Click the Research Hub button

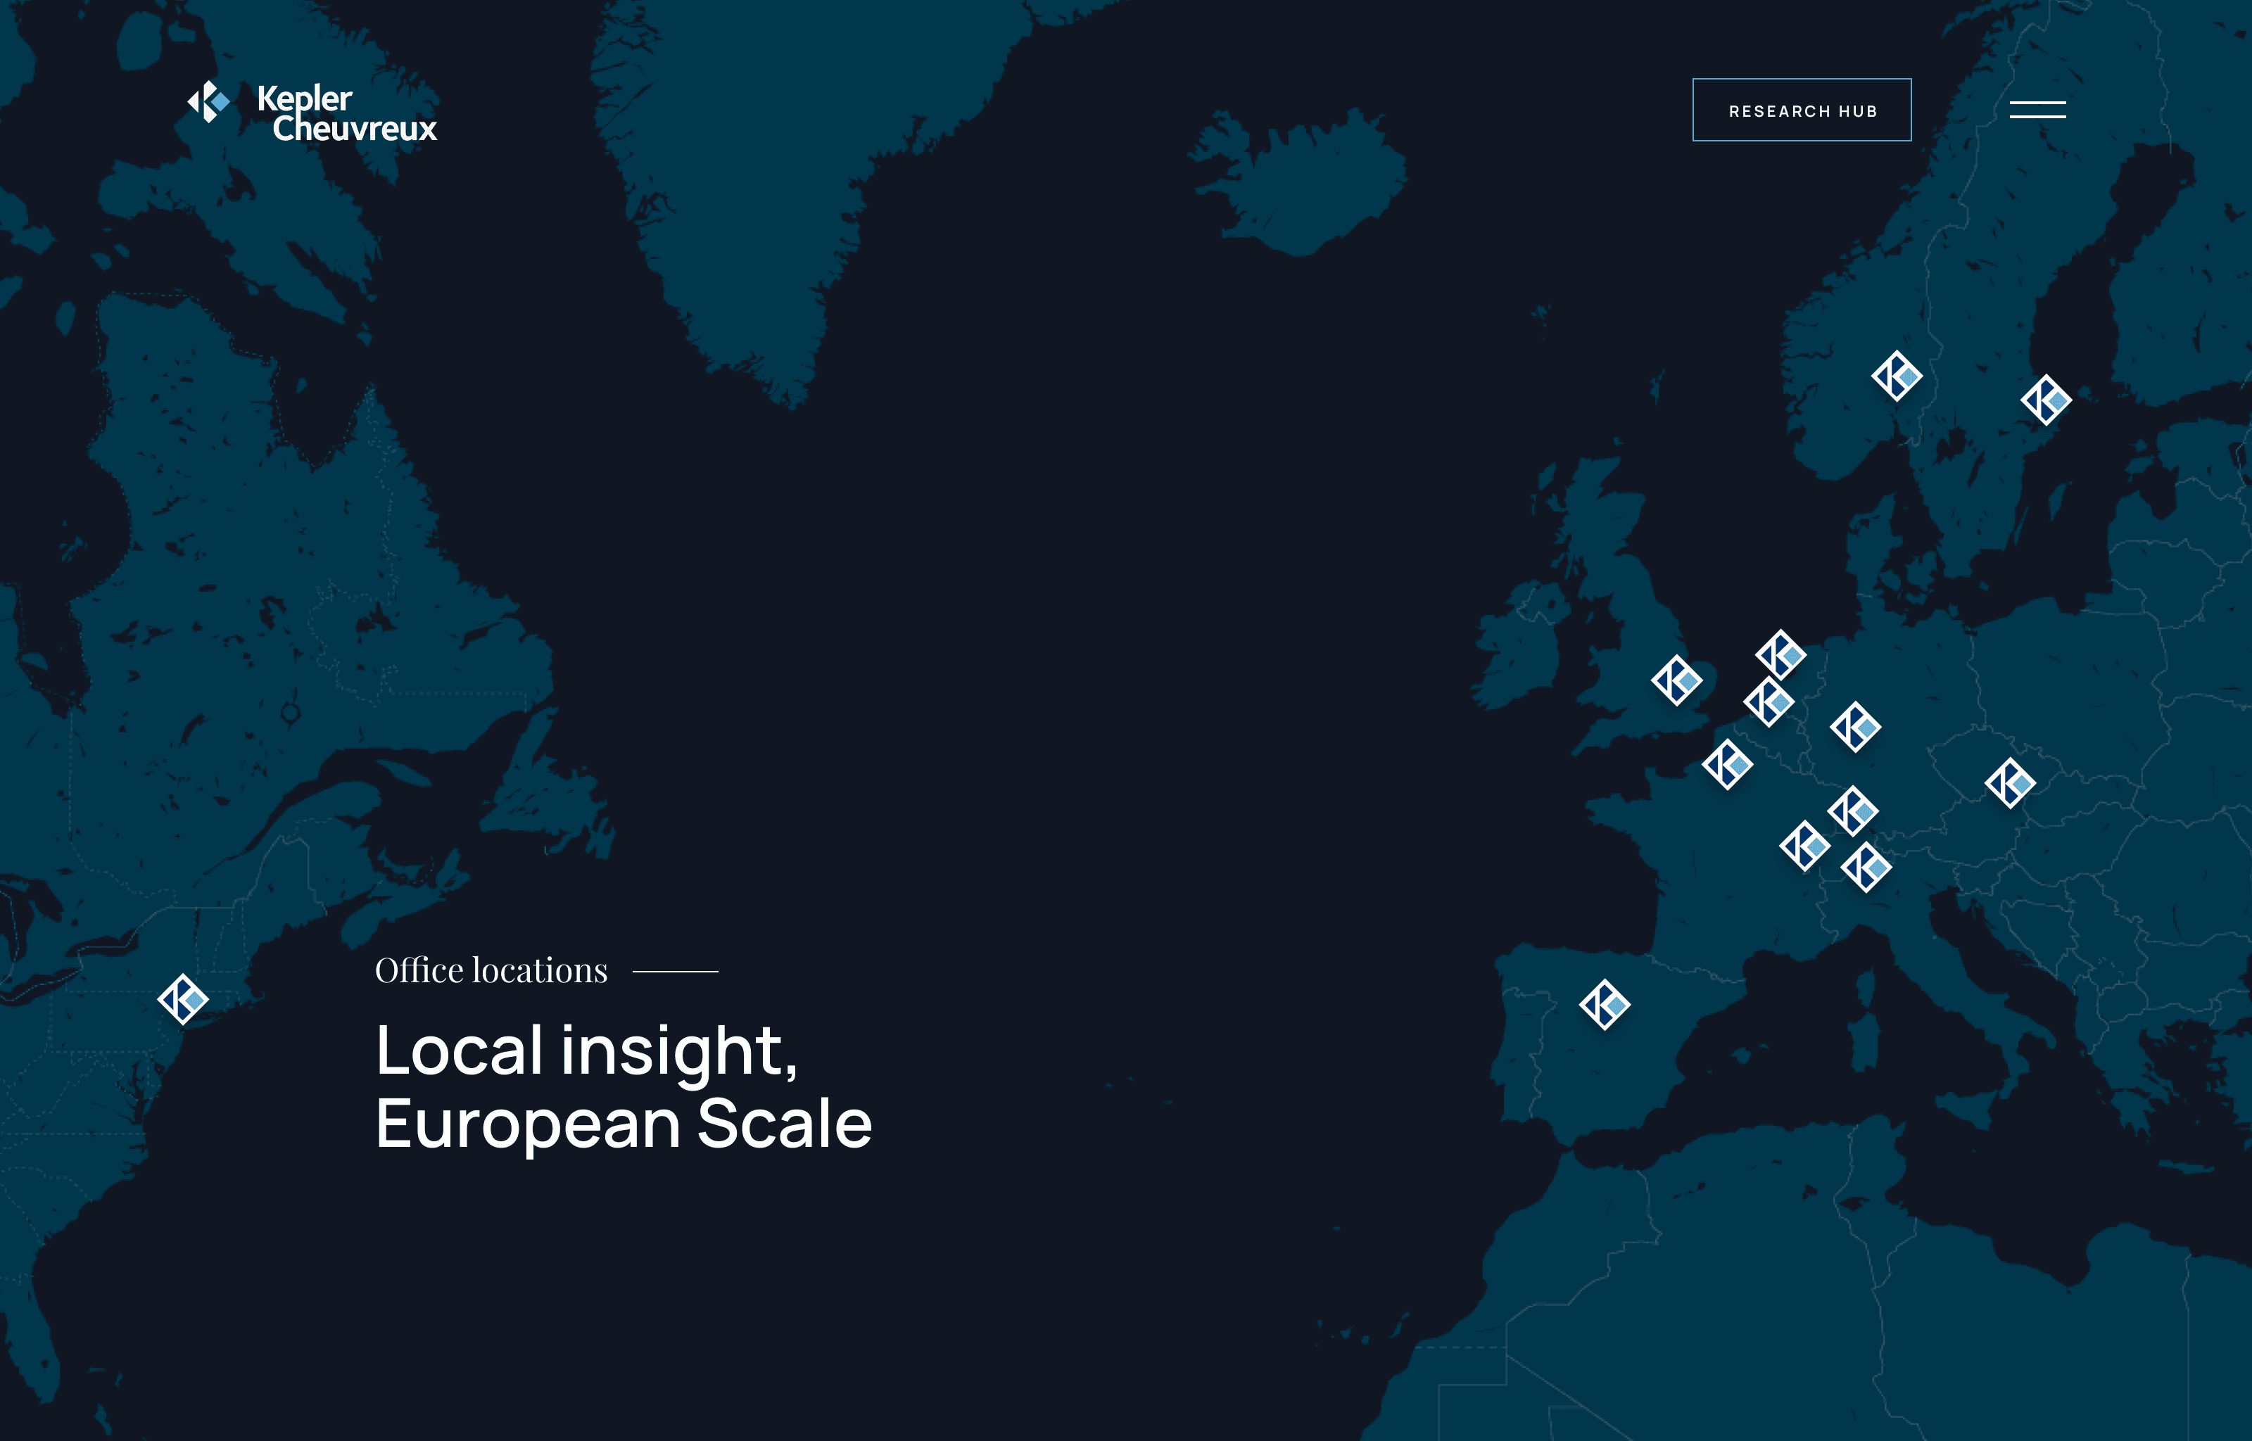click(x=1801, y=110)
